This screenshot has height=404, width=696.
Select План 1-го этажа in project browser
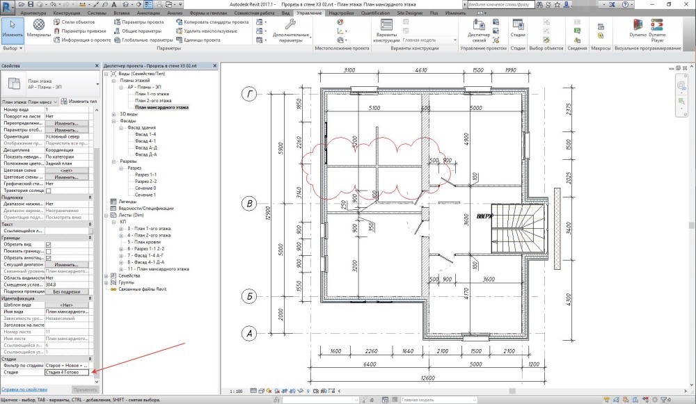click(x=152, y=94)
